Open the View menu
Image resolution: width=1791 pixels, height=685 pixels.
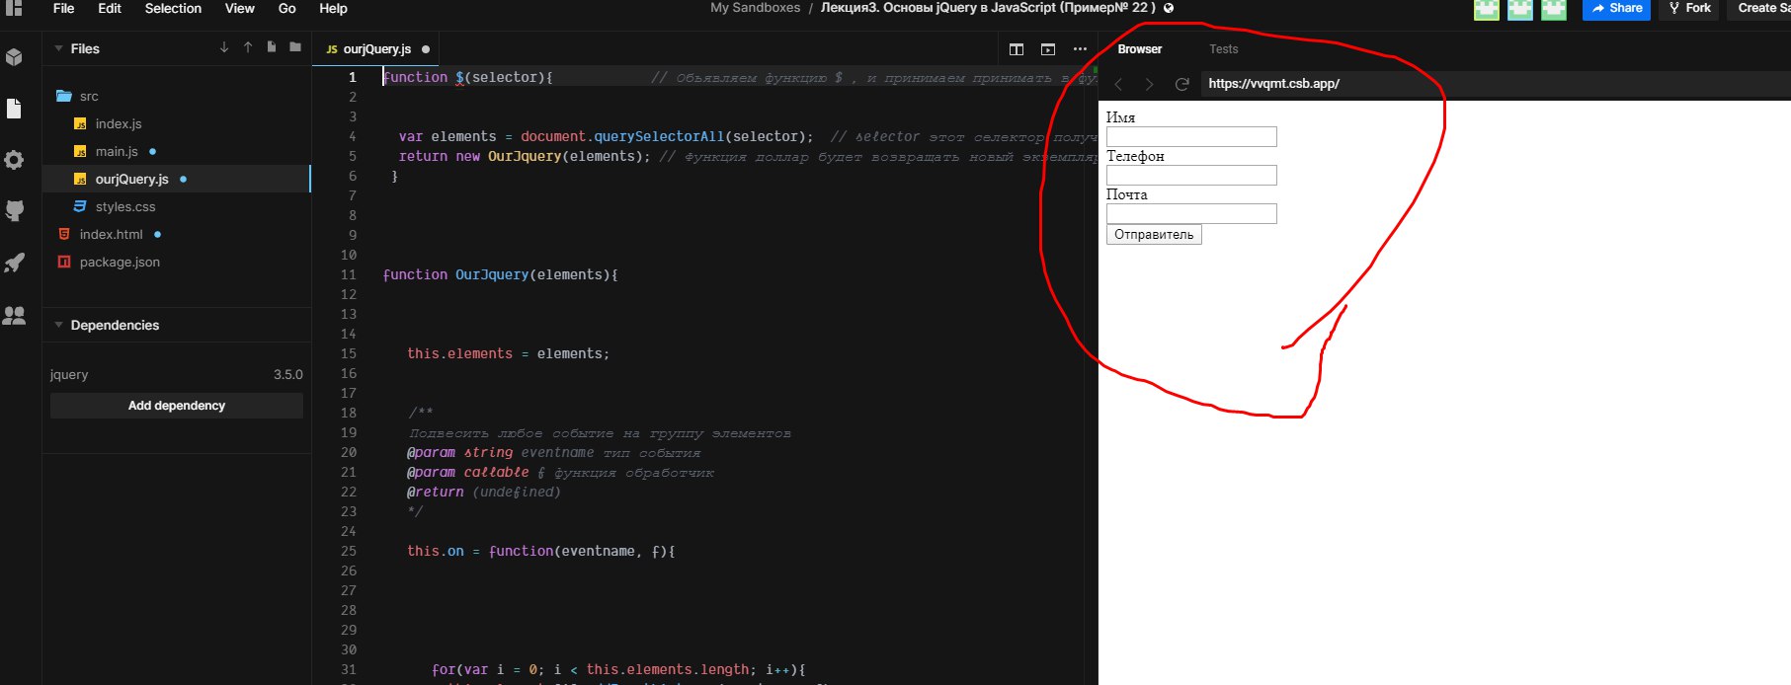click(x=240, y=8)
